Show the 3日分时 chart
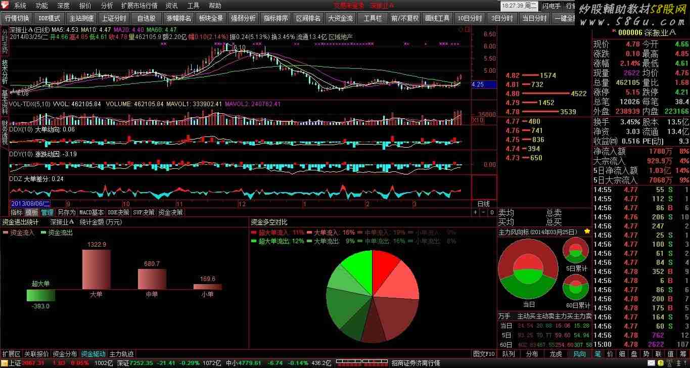690x368 pixels. [x=502, y=18]
